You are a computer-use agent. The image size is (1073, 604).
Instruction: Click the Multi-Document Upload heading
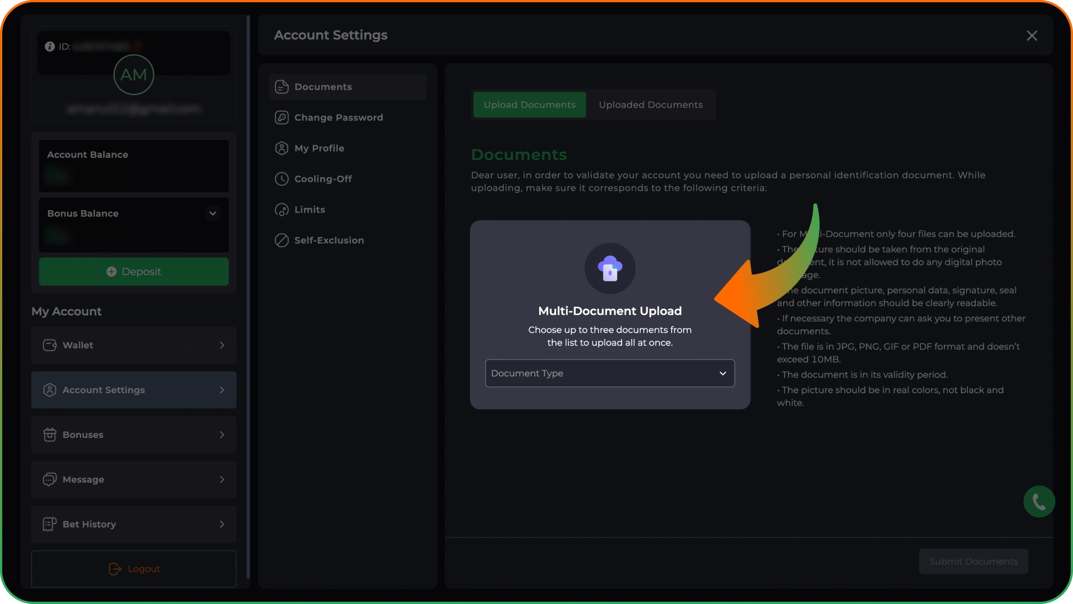coord(610,311)
